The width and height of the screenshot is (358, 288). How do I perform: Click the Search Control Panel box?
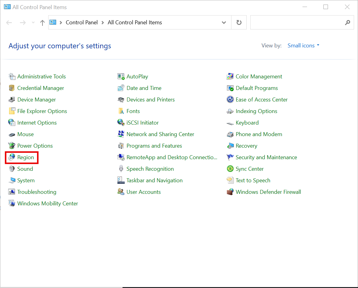[x=297, y=22]
